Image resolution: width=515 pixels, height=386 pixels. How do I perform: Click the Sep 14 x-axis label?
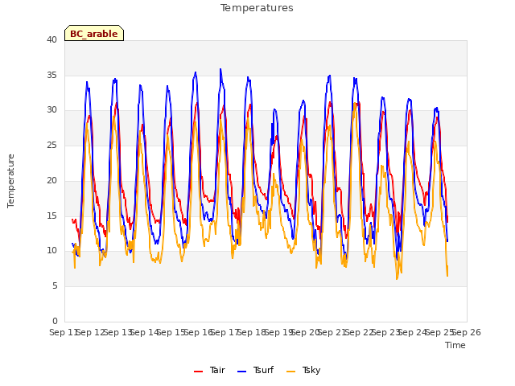(x=145, y=332)
